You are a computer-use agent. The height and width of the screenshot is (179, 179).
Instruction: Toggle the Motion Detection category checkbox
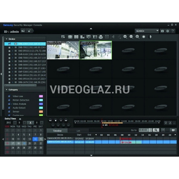[x=9, y=100]
